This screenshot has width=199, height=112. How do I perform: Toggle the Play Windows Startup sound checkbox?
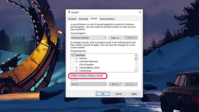click(72, 76)
